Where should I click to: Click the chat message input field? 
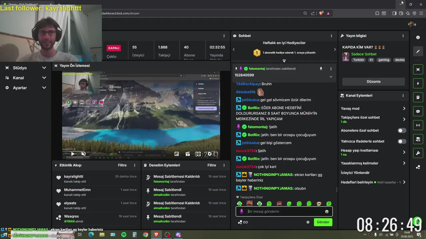pyautogui.click(x=285, y=211)
